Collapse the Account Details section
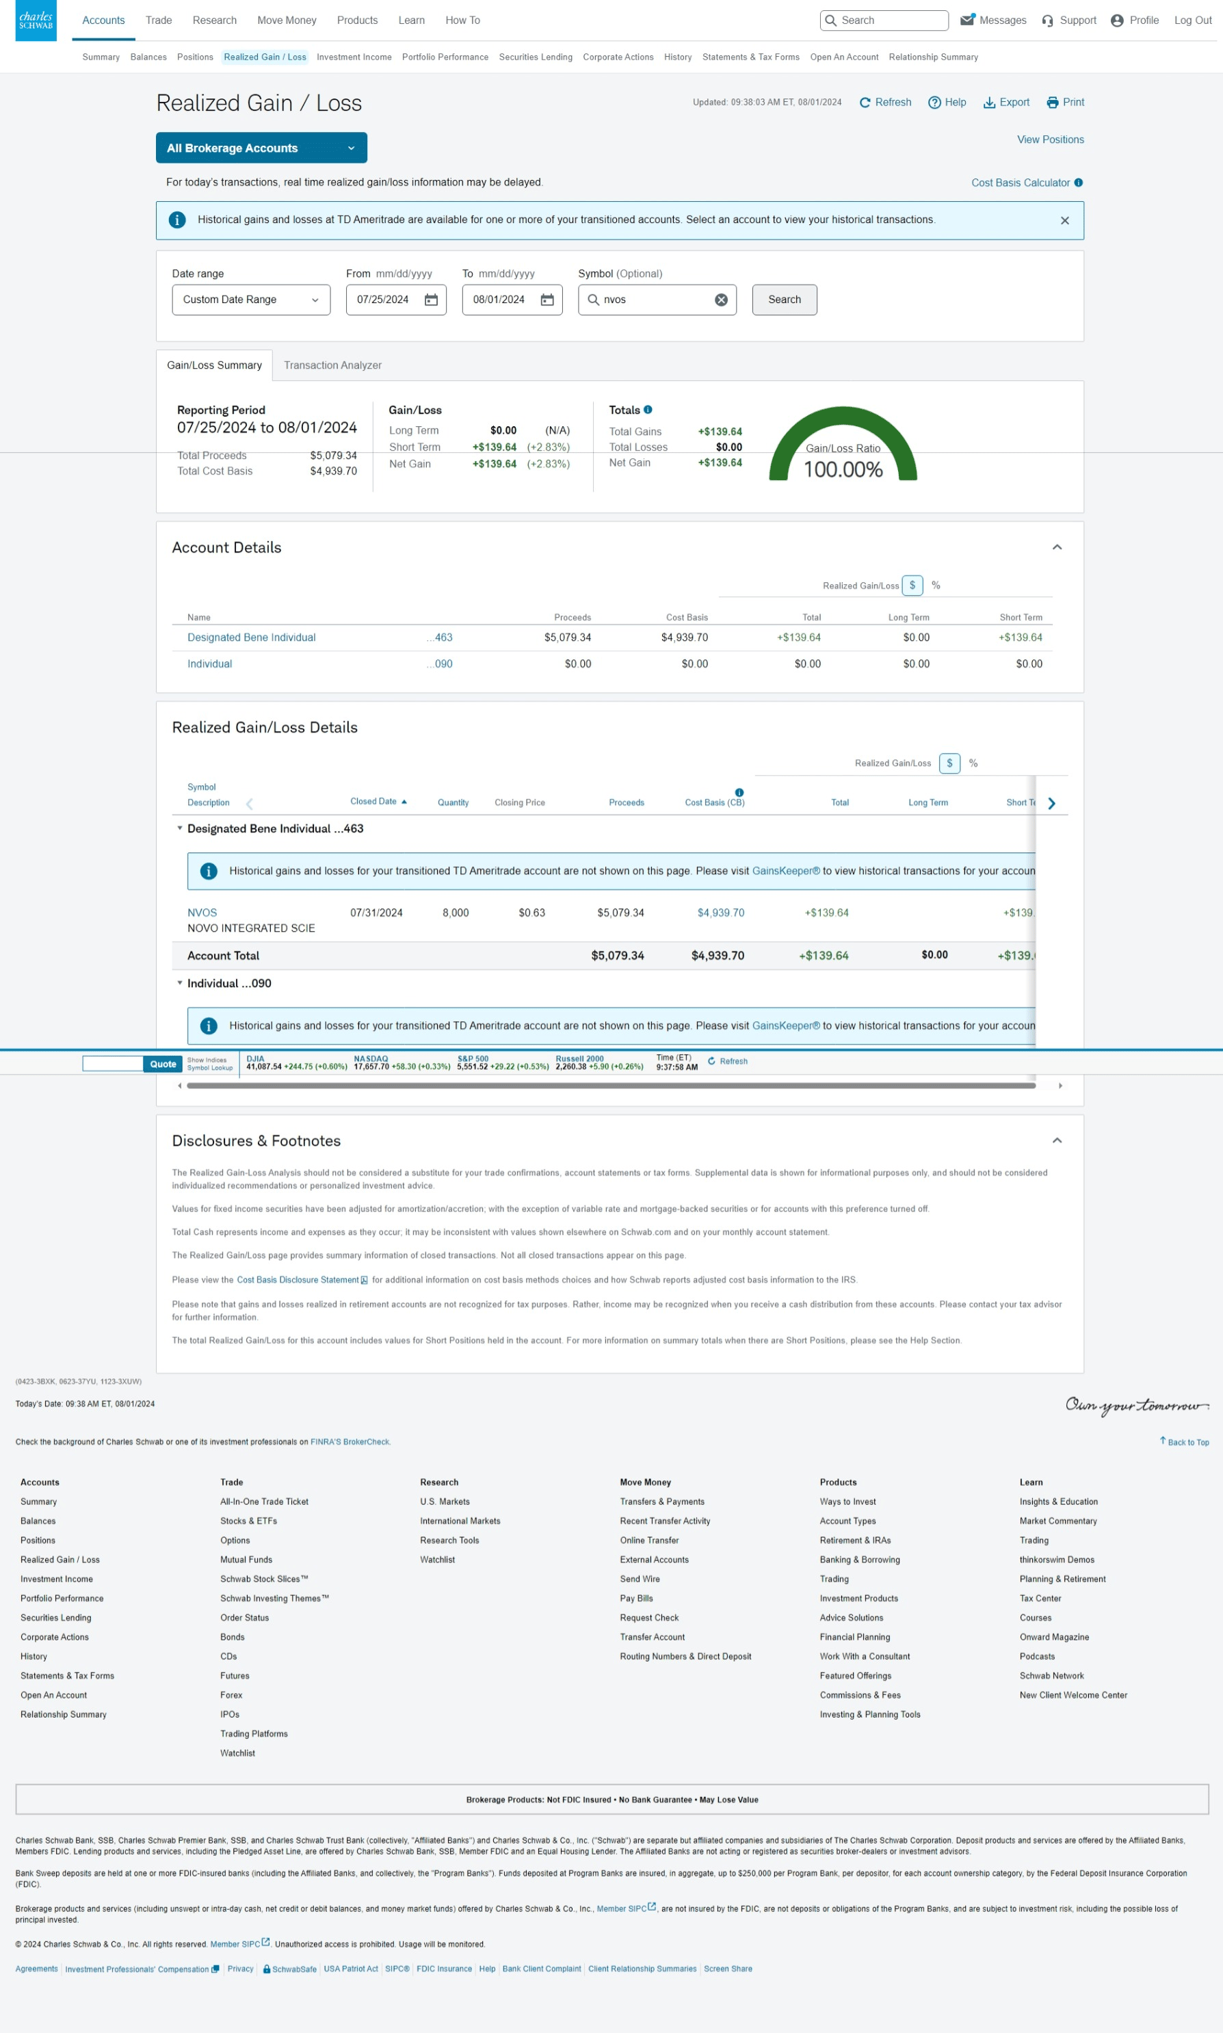Image resolution: width=1223 pixels, height=2033 pixels. pyautogui.click(x=1057, y=548)
